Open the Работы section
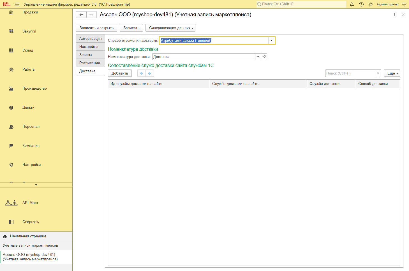409x271 pixels. (x=29, y=70)
